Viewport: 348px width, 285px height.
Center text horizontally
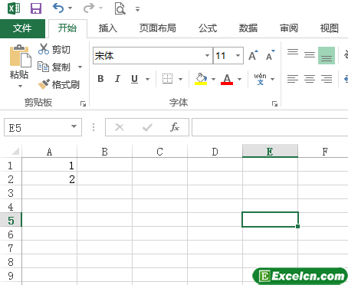310,79
